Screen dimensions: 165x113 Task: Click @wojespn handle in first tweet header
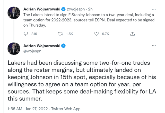tap(76, 9)
